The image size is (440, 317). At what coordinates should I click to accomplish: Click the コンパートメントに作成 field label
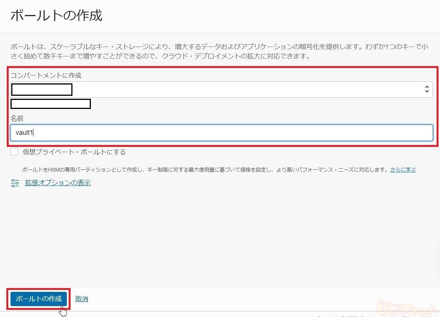point(46,75)
